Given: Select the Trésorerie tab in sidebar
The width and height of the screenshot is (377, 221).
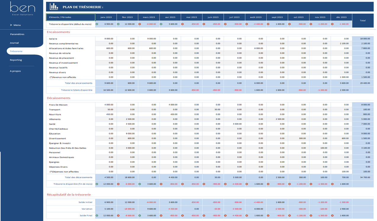Looking at the screenshot, I should [16, 51].
